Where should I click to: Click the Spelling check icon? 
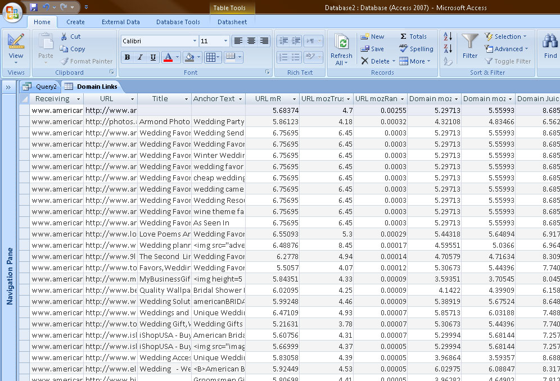[x=404, y=48]
